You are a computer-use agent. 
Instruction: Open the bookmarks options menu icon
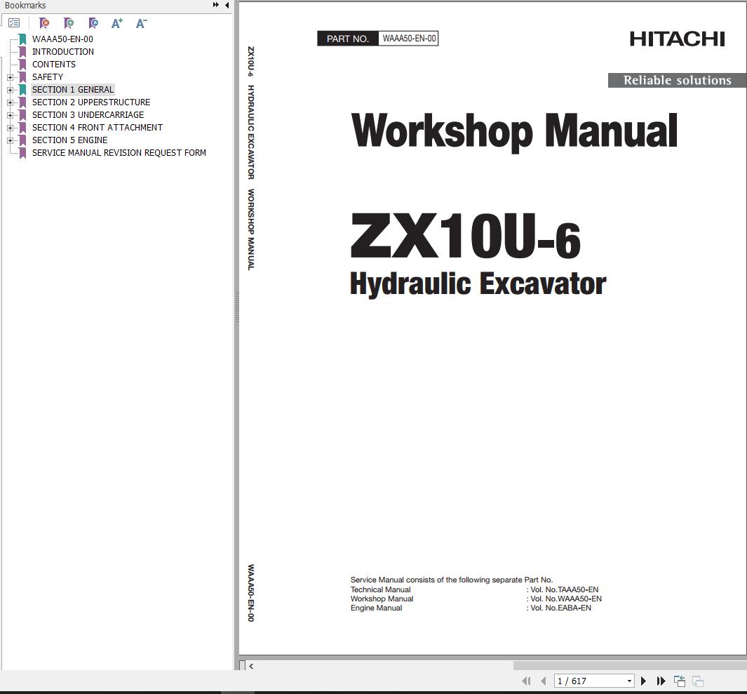tap(14, 23)
